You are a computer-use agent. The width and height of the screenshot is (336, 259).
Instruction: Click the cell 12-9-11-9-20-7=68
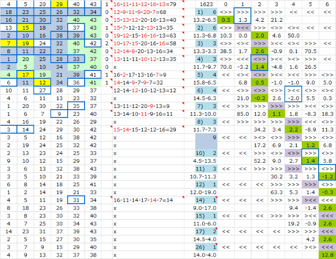148,12
